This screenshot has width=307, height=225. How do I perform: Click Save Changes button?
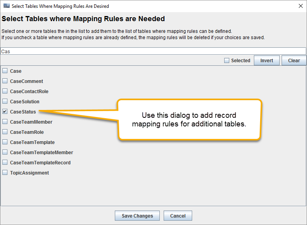[137, 216]
